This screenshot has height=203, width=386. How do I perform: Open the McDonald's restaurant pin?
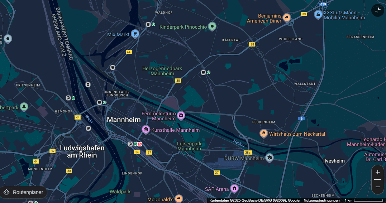[x=179, y=199]
